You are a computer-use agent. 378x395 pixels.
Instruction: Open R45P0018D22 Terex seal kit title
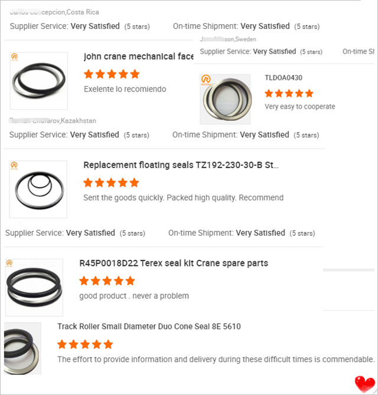[174, 264]
